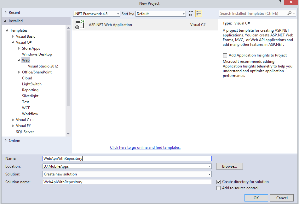299x204 pixels.
Task: Click the tree scrollbar down arrow
Action: [68, 134]
